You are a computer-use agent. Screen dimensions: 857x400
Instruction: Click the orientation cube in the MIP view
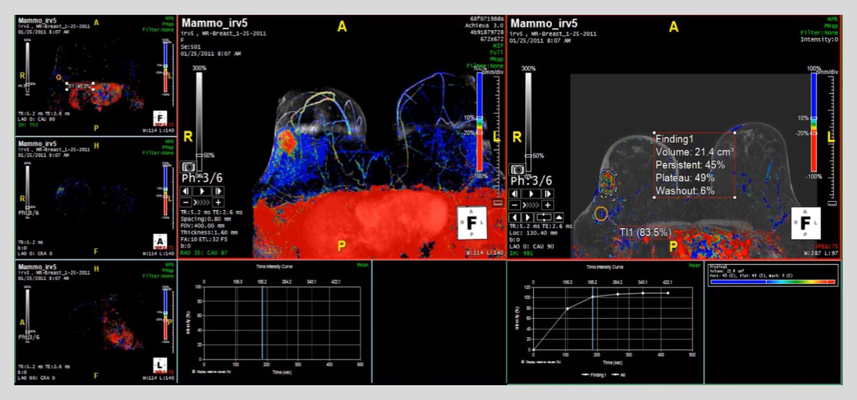471,223
